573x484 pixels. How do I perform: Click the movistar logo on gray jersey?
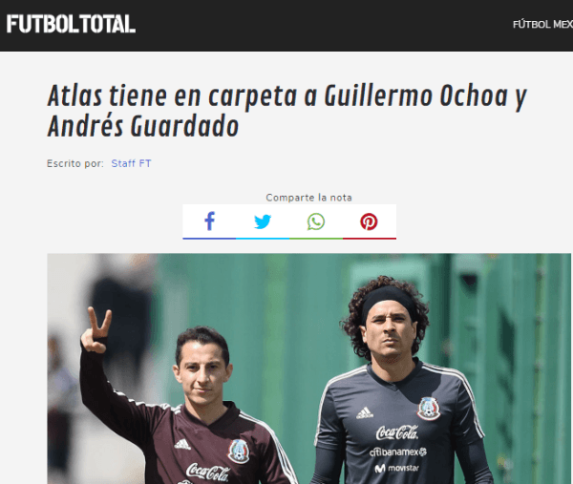coord(397,468)
